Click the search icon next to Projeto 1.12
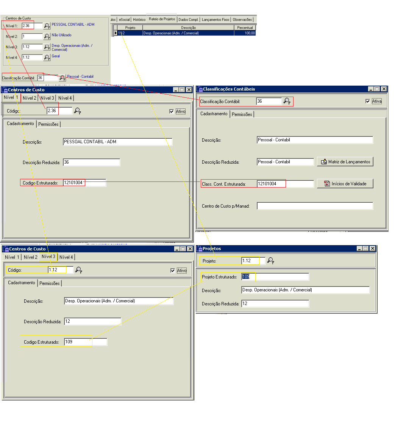Screen dimensions: 420x438 pos(270,261)
